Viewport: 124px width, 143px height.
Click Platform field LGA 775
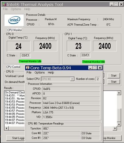[x=71, y=112]
